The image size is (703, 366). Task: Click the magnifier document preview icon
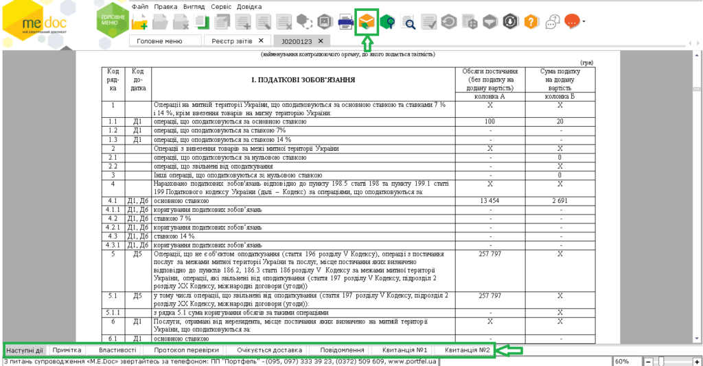408,23
